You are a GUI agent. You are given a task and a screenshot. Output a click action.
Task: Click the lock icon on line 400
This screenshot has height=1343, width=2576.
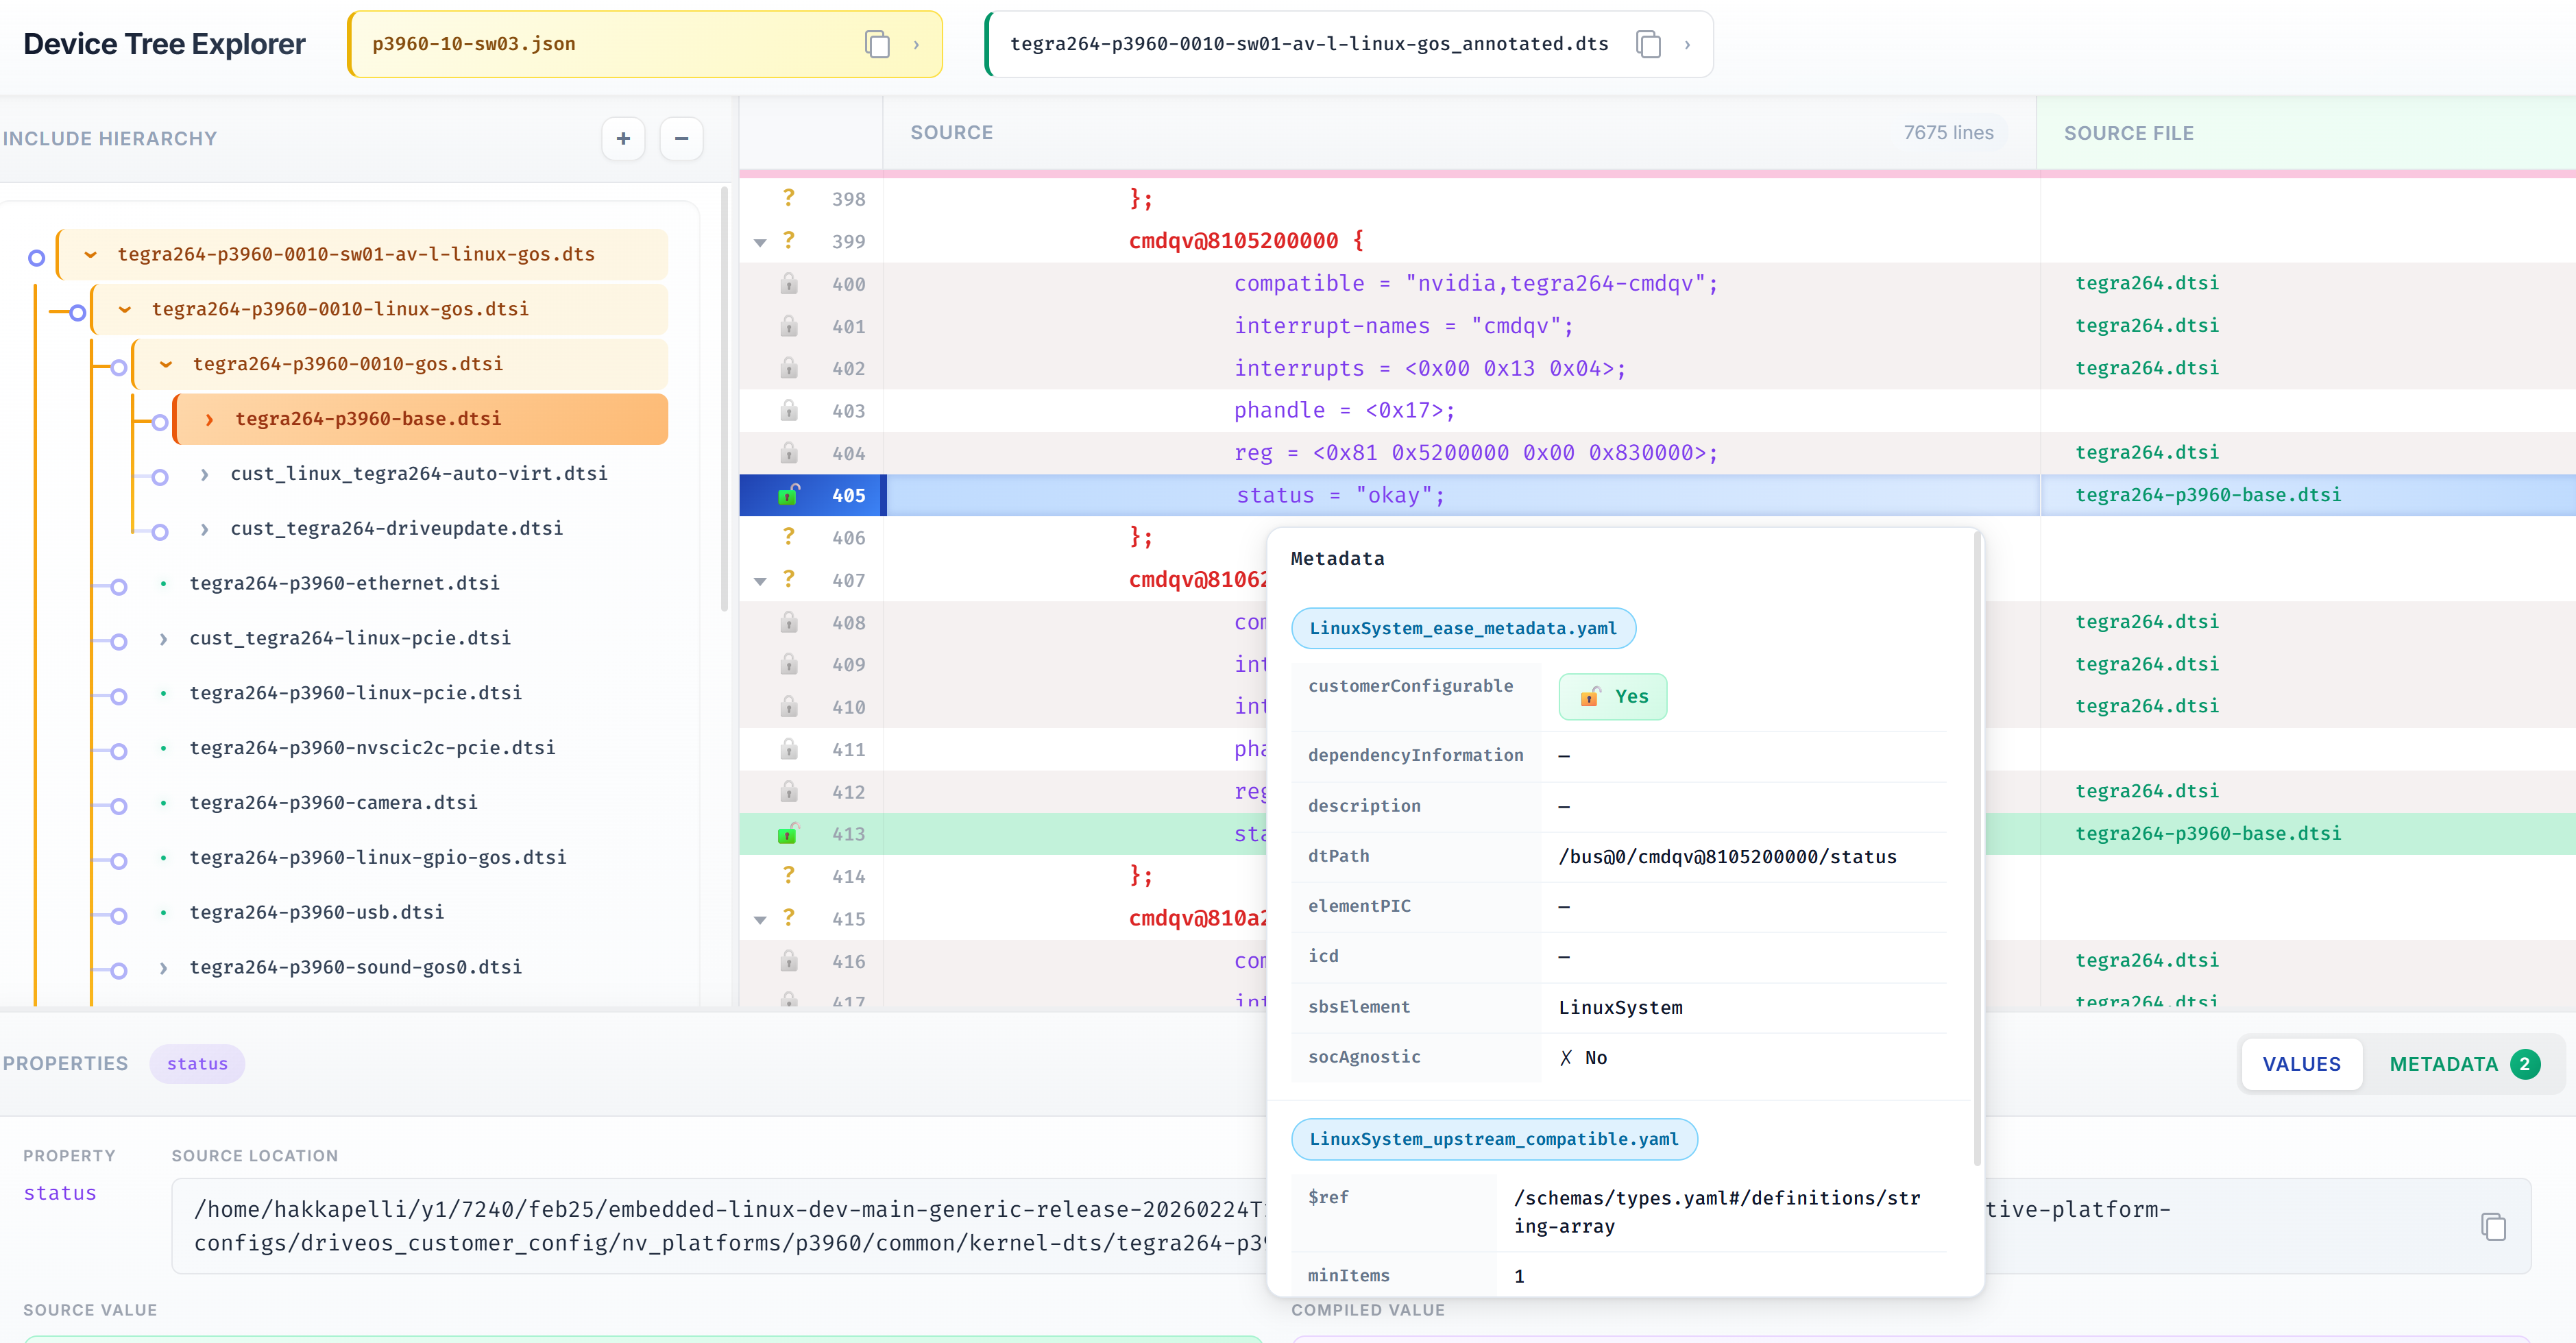pyautogui.click(x=789, y=284)
